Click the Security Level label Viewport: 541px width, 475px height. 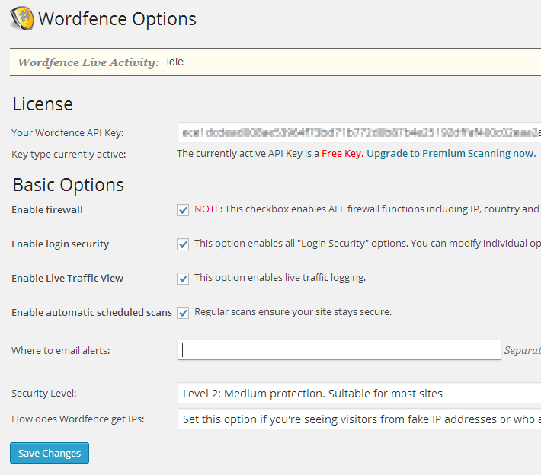44,394
